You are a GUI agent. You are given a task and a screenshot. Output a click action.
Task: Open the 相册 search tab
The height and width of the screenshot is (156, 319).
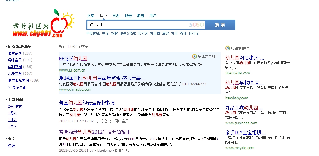(128, 16)
